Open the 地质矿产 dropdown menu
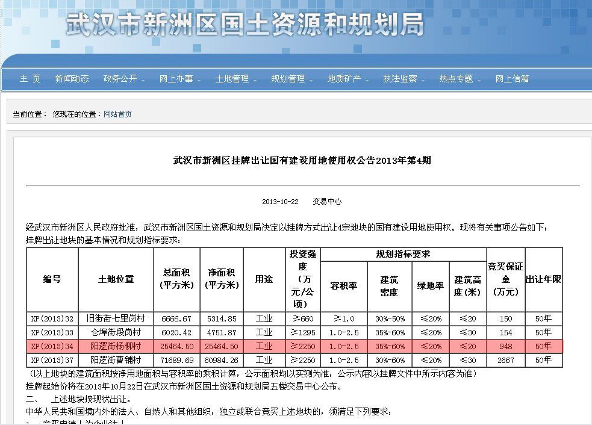592x425 pixels. click(347, 79)
